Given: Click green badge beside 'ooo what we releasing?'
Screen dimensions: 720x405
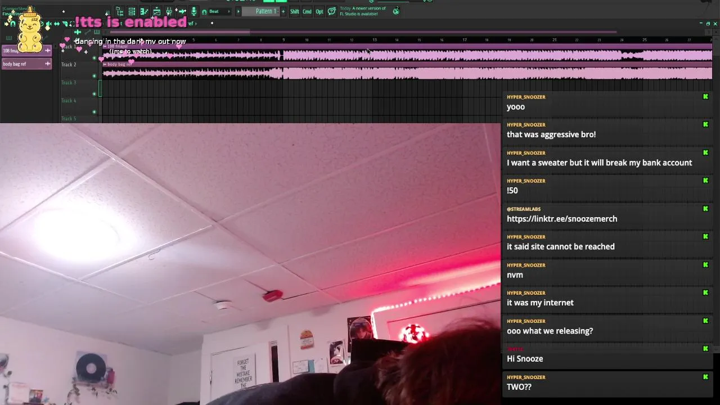Looking at the screenshot, I should (705, 321).
